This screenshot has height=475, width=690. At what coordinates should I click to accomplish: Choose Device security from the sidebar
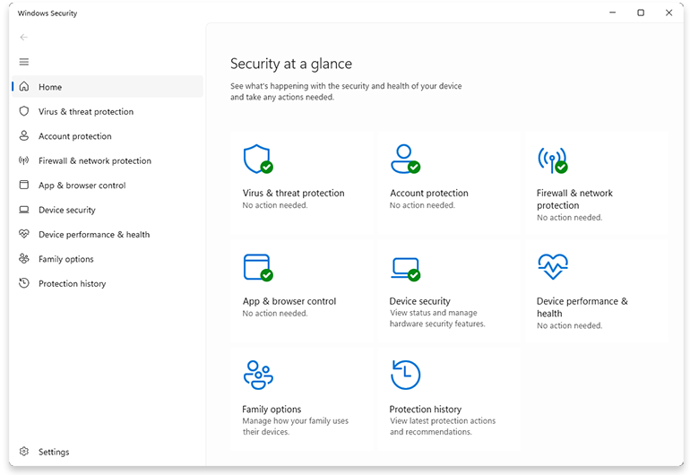click(x=66, y=210)
